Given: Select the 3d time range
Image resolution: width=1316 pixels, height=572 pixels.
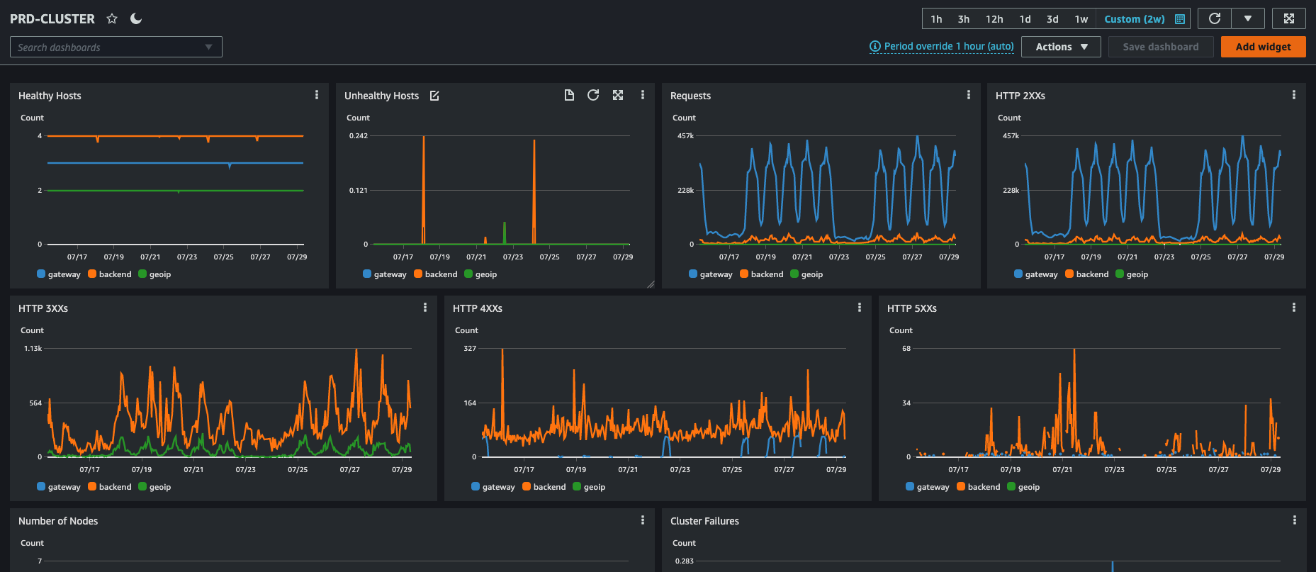Looking at the screenshot, I should tap(1052, 19).
